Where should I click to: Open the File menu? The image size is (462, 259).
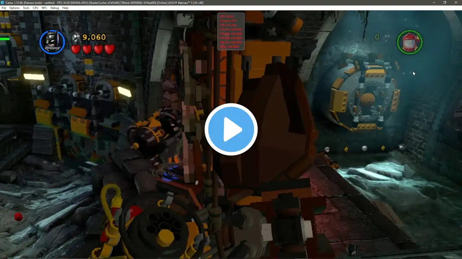4,8
